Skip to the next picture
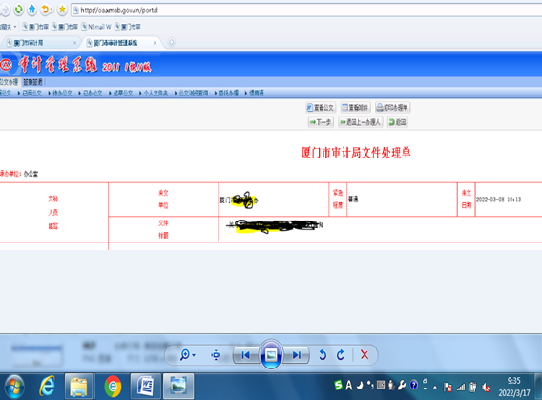The width and height of the screenshot is (542, 400). [296, 355]
